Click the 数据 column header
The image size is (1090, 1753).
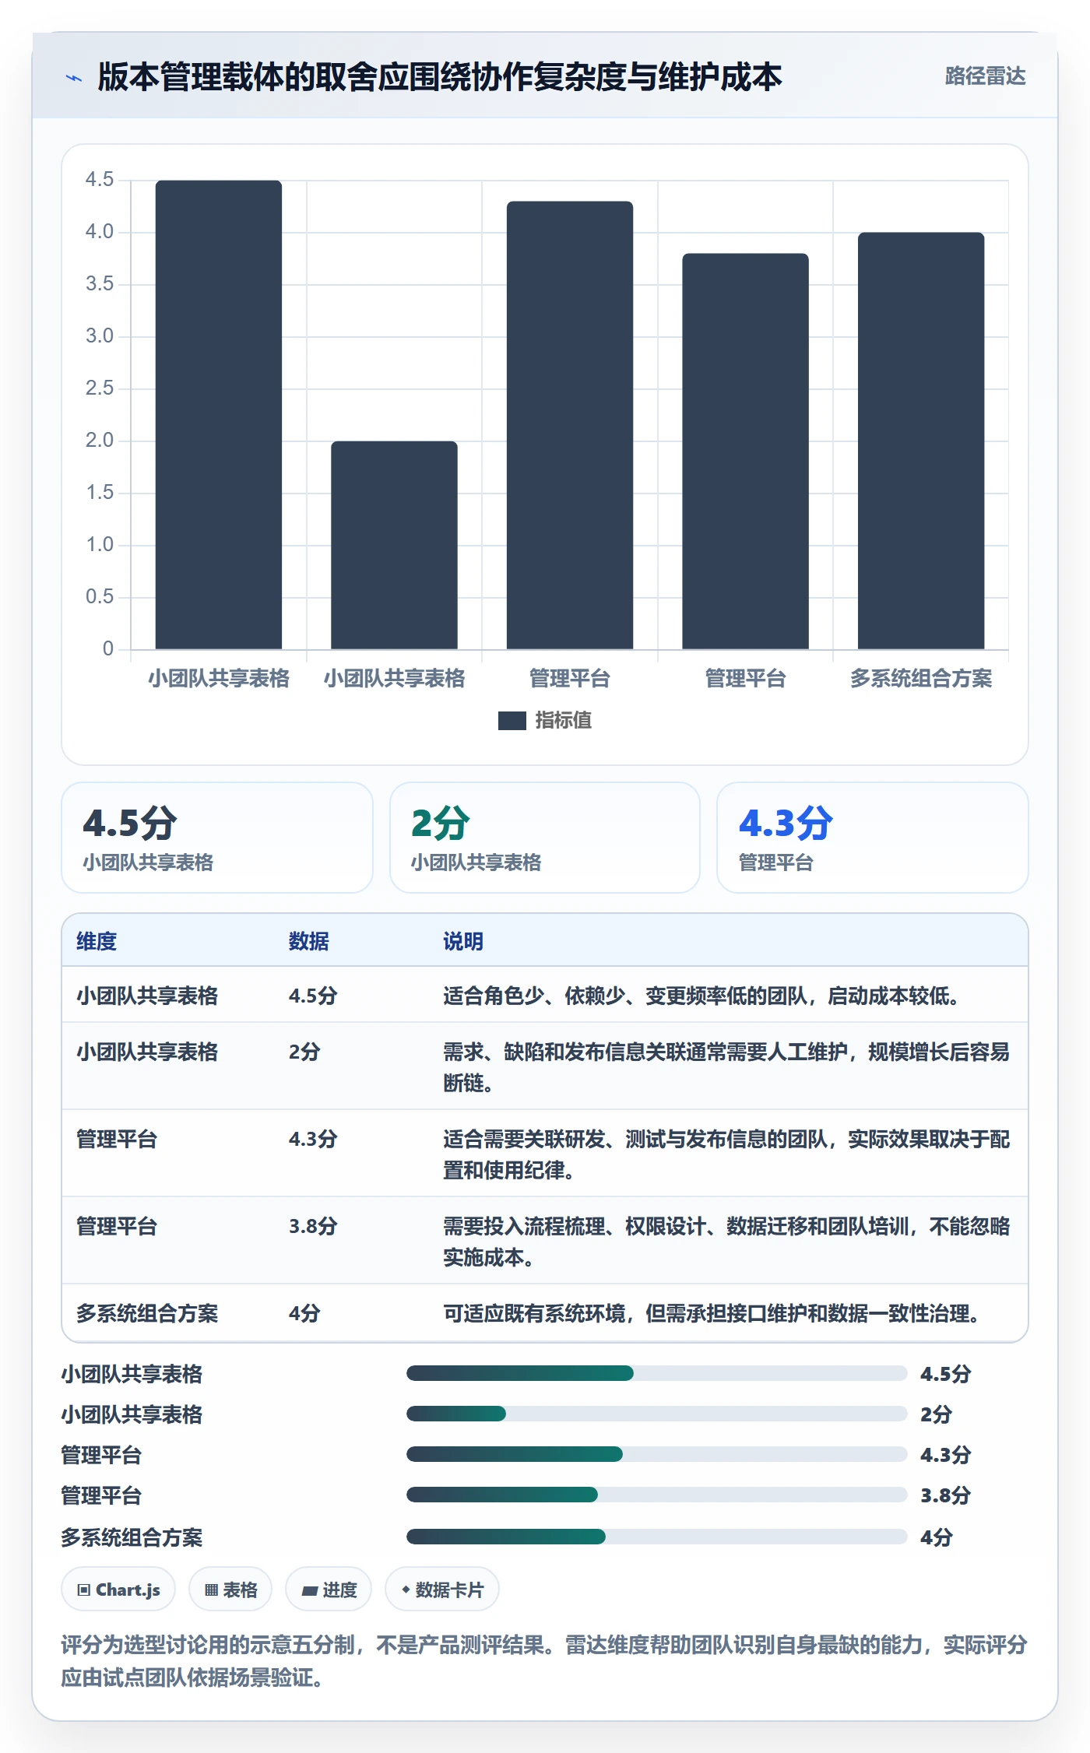(x=309, y=942)
